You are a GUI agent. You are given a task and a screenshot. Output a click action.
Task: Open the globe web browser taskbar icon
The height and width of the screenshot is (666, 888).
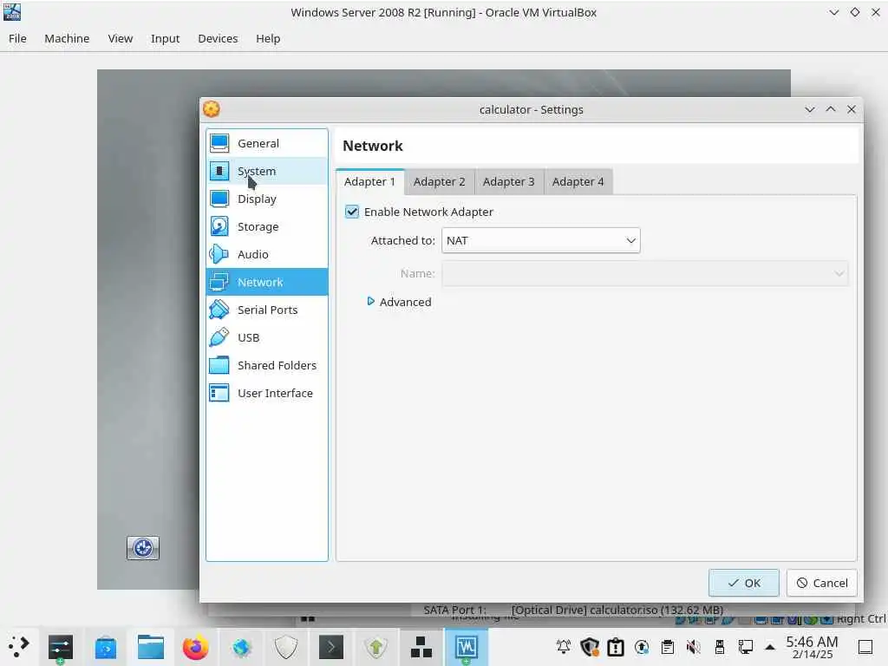[241, 647]
